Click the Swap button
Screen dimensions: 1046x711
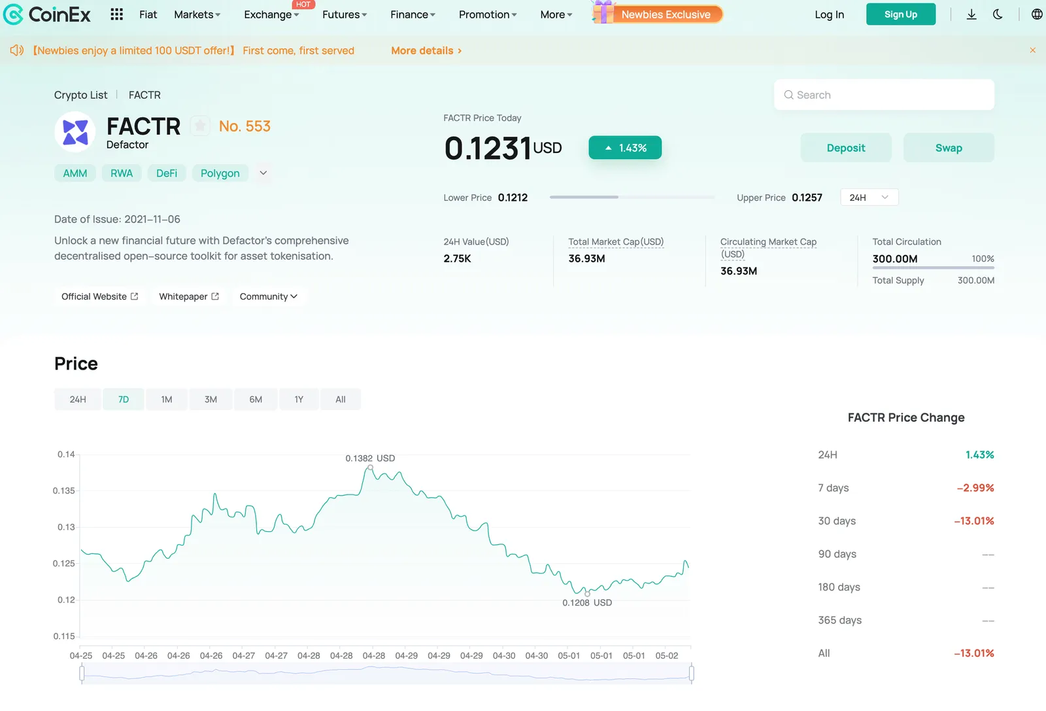949,148
